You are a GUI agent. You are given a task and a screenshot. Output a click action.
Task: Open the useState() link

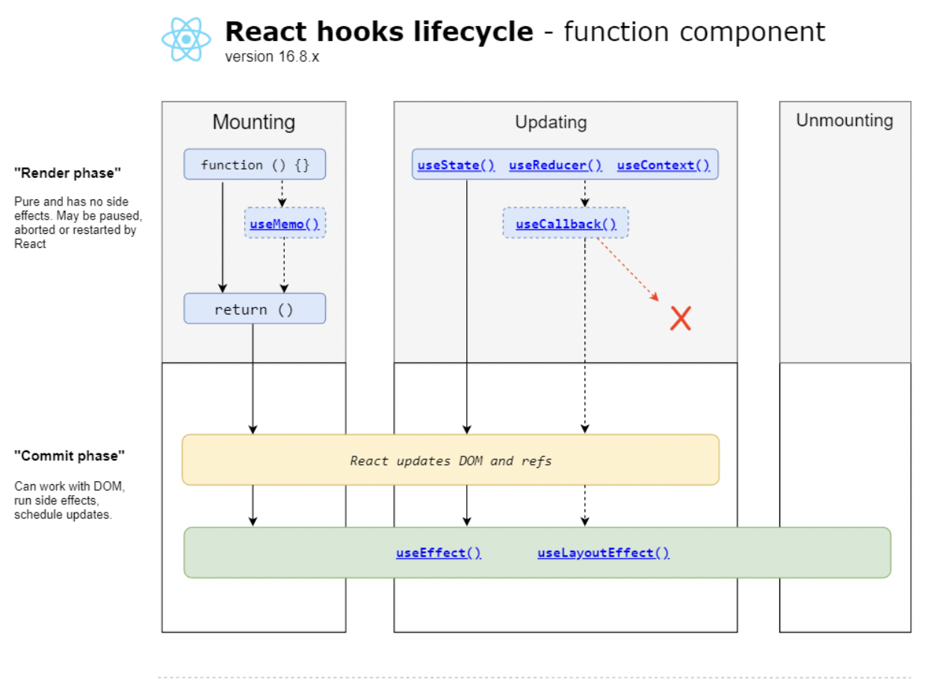[x=456, y=165]
